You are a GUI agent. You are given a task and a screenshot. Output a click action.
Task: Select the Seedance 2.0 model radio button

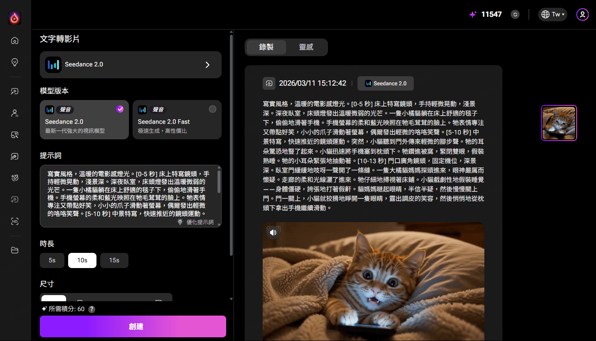click(120, 109)
